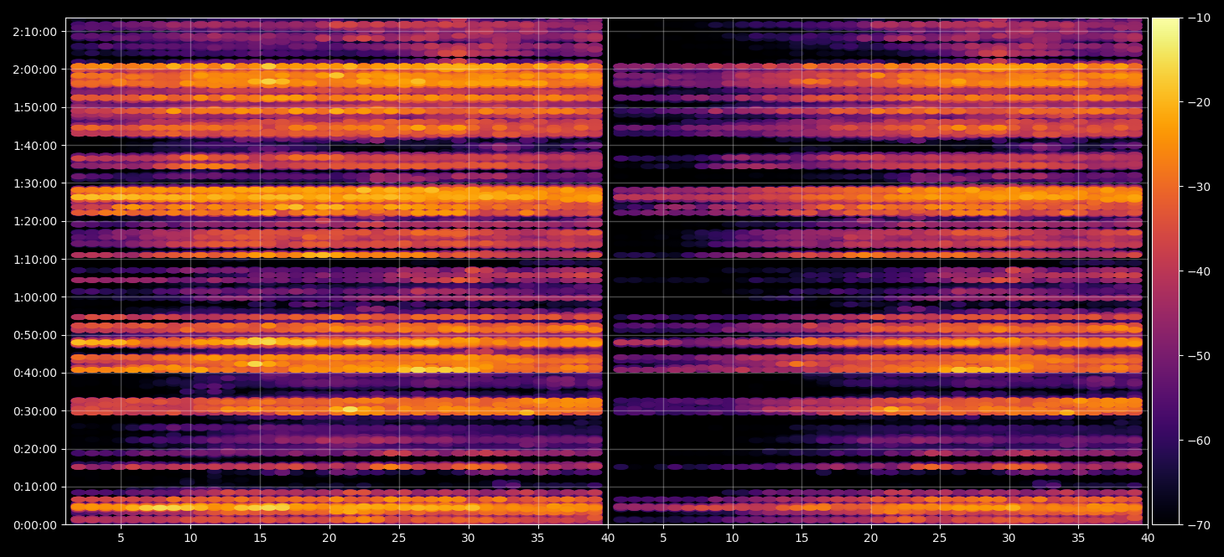
Task: Click label 40 at right heatmap's end
Action: [x=1148, y=537]
